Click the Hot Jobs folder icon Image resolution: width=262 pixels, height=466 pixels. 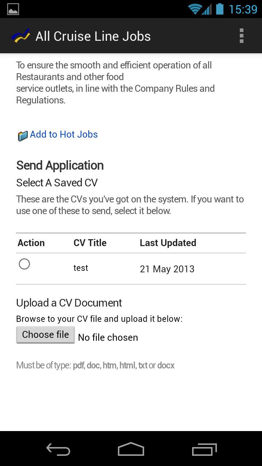click(23, 136)
